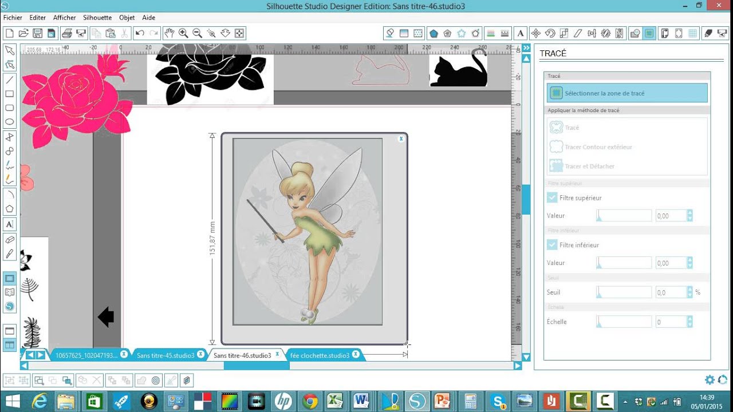Open the Move panel four-arrow icon
Viewport: 733px width, 412px height.
pyautogui.click(x=535, y=33)
